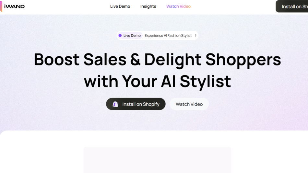308x173 pixels.
Task: Click the iWAND gradient logo mark
Action: pyautogui.click(x=1, y=6)
